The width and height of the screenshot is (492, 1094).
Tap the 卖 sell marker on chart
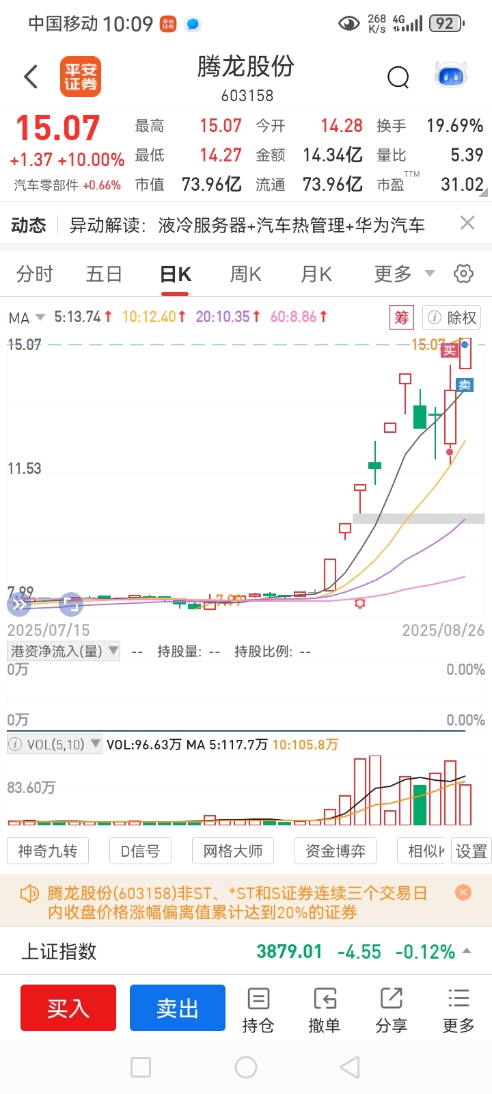(x=465, y=385)
